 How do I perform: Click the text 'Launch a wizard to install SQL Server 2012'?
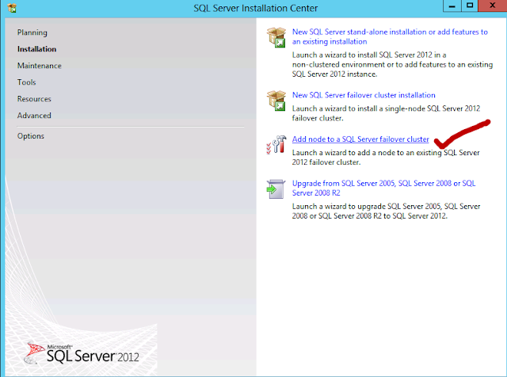click(362, 55)
